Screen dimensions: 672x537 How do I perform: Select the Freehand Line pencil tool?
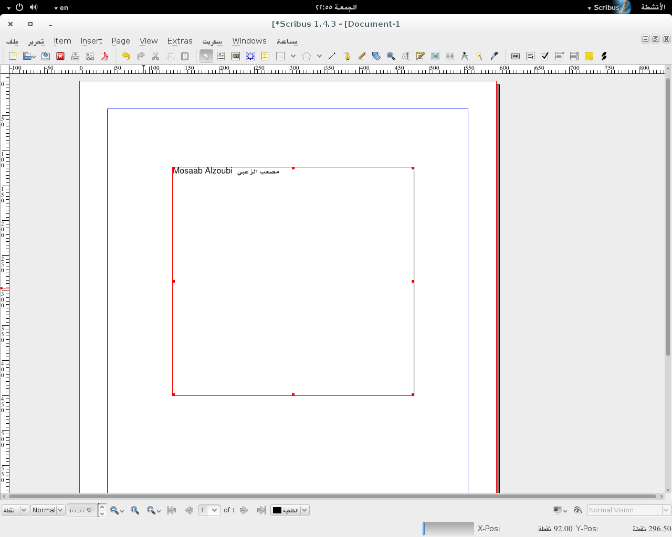coord(362,56)
